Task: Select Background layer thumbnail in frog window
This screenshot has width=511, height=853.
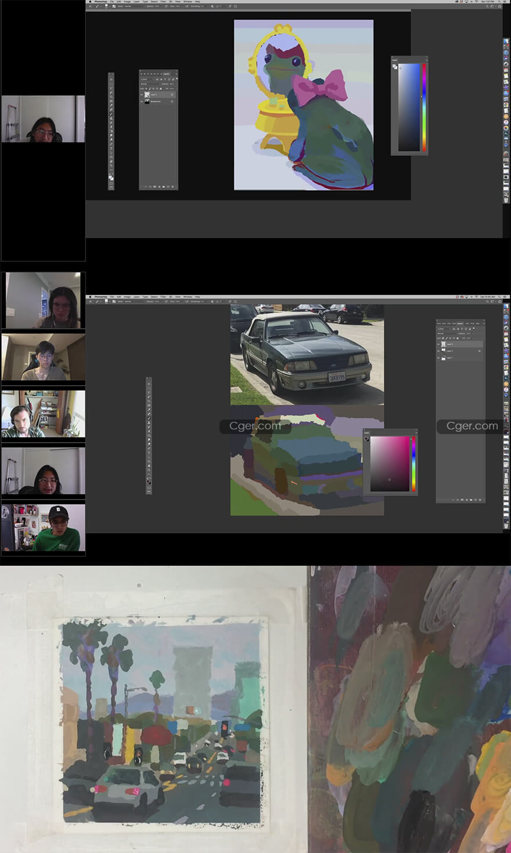Action: point(147,102)
